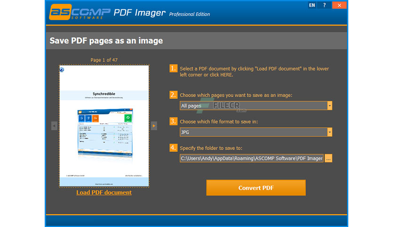The height and width of the screenshot is (227, 393).
Task: Go to the next PDF page preview
Action: pos(154,126)
